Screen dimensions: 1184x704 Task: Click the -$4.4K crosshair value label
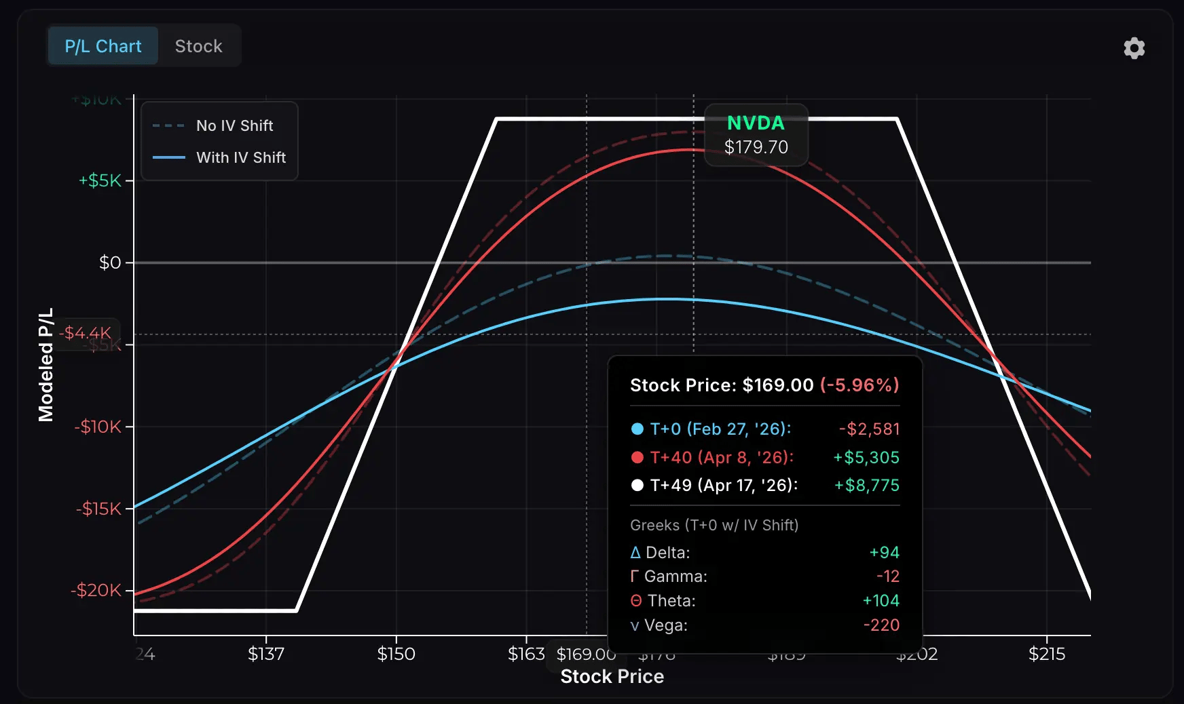coord(86,333)
